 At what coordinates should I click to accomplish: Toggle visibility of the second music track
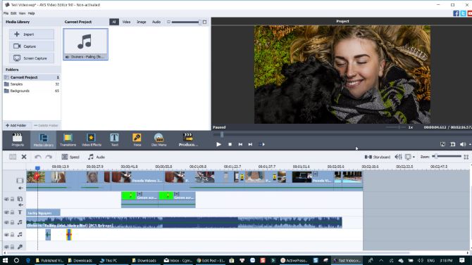(6, 235)
